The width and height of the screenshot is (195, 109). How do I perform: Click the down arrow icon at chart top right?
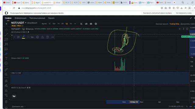[x=180, y=29]
